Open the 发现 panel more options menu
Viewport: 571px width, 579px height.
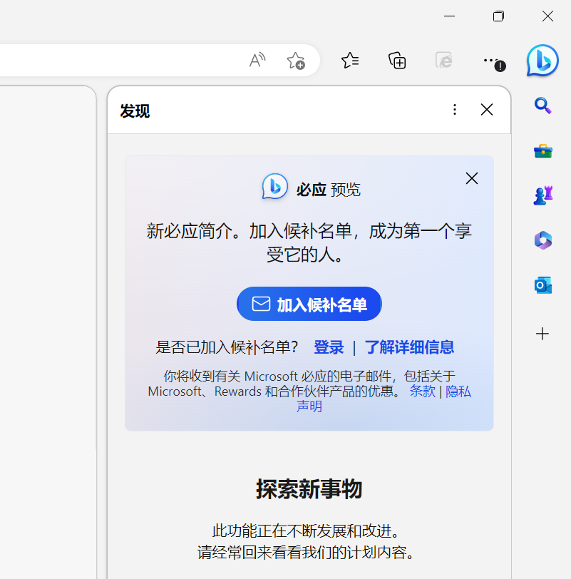coord(455,110)
